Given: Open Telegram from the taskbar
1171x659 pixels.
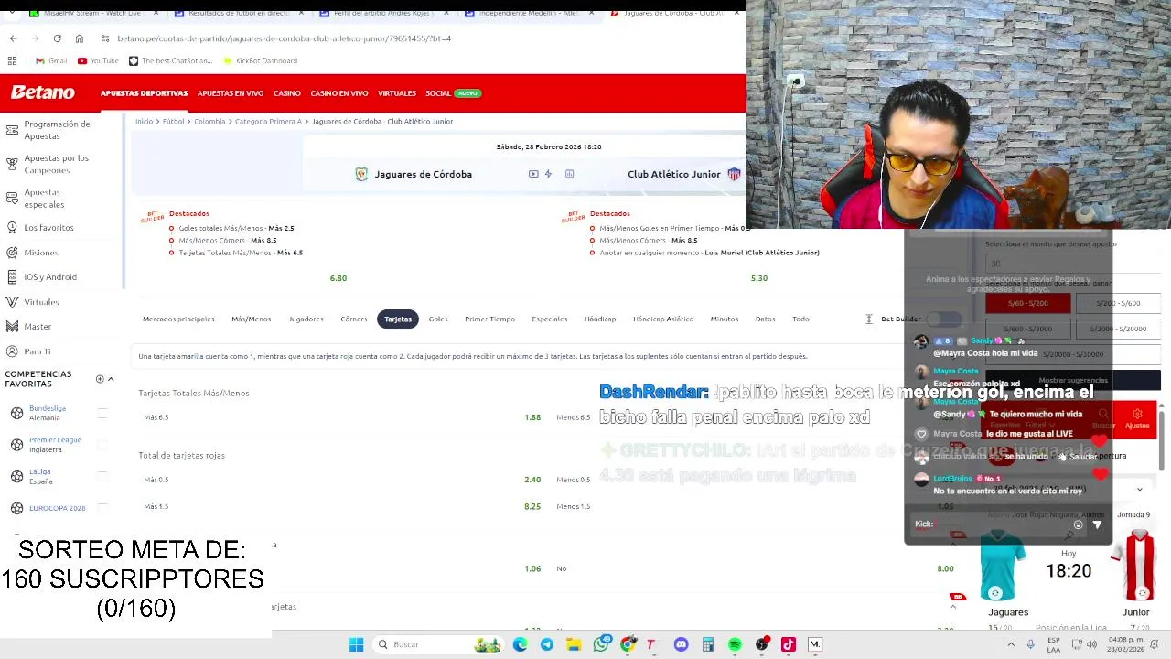Looking at the screenshot, I should coord(547,644).
